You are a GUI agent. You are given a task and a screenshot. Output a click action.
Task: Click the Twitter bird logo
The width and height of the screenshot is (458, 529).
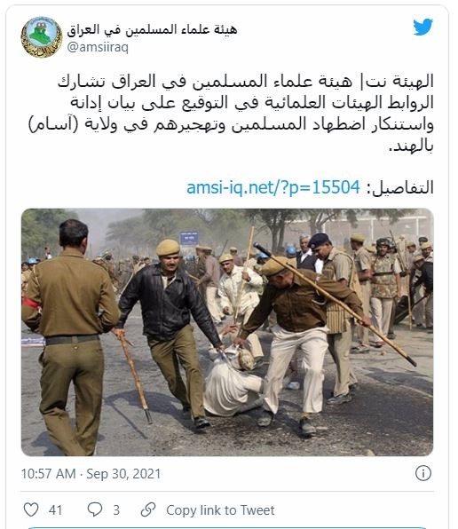tap(422, 27)
